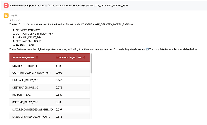Click the 1.145 importance score value
The height and width of the screenshot is (125, 207).
pos(59,65)
